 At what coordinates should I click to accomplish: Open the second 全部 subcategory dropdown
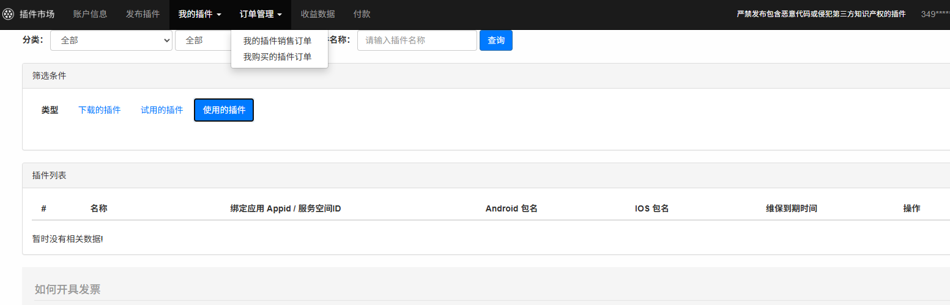tap(203, 40)
